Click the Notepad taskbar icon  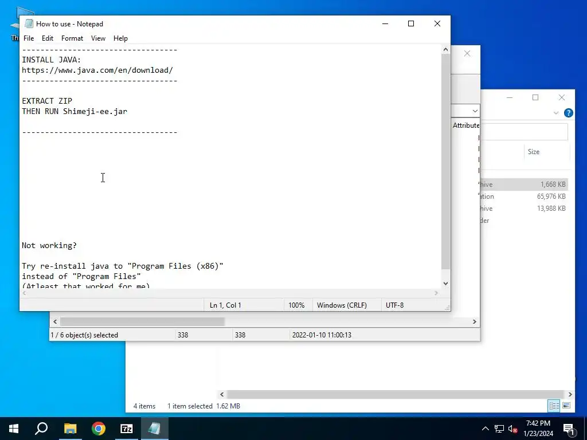click(155, 429)
